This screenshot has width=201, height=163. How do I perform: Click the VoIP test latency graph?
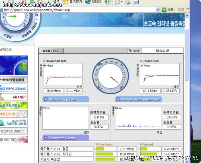click(138, 118)
